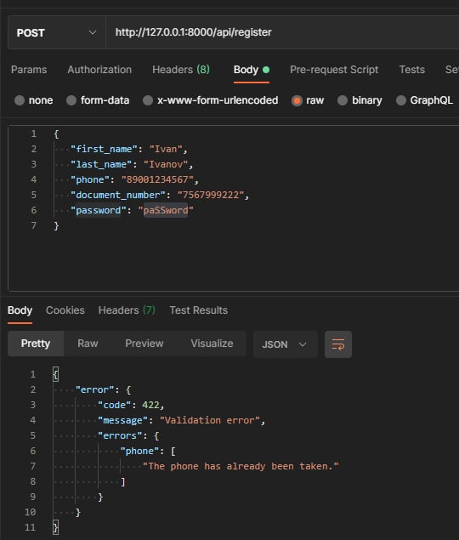
Task: Select GraphQL body type
Action: (424, 100)
